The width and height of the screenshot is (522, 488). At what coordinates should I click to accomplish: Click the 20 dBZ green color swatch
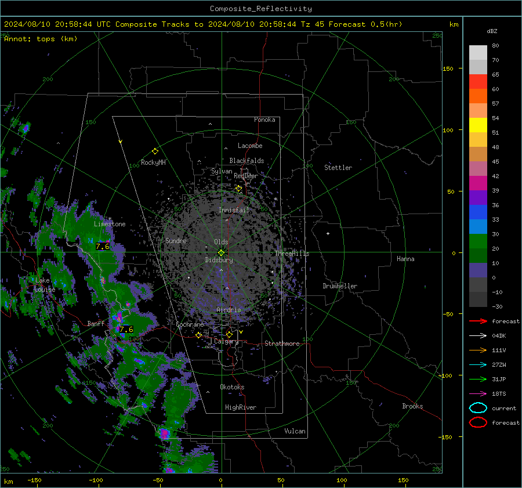click(x=478, y=241)
